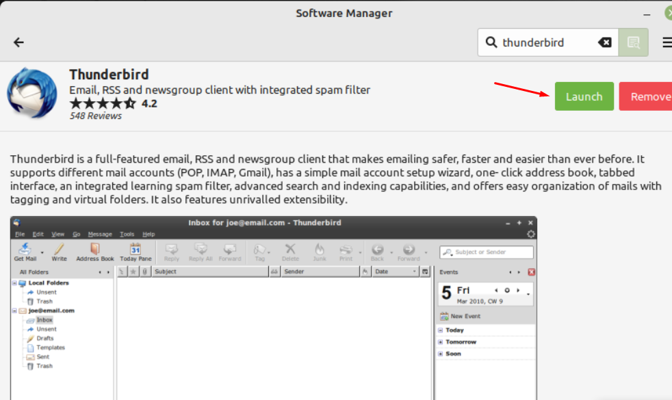Screen dimensions: 672x400
Task: Click Get Mail icon in Thunderbird preview
Action: 25,252
